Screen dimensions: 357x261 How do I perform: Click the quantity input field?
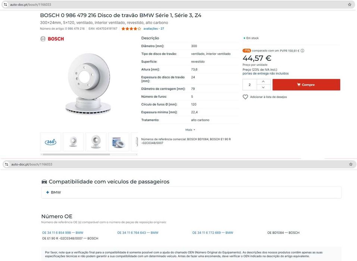[250, 85]
